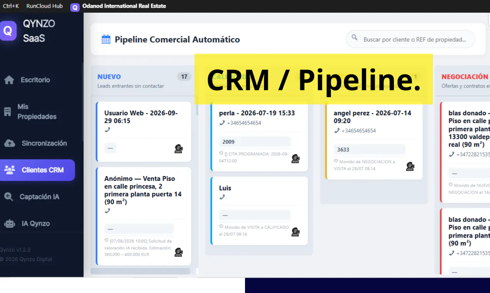Go to Mis Propiedades
The width and height of the screenshot is (490, 293).
click(x=37, y=112)
